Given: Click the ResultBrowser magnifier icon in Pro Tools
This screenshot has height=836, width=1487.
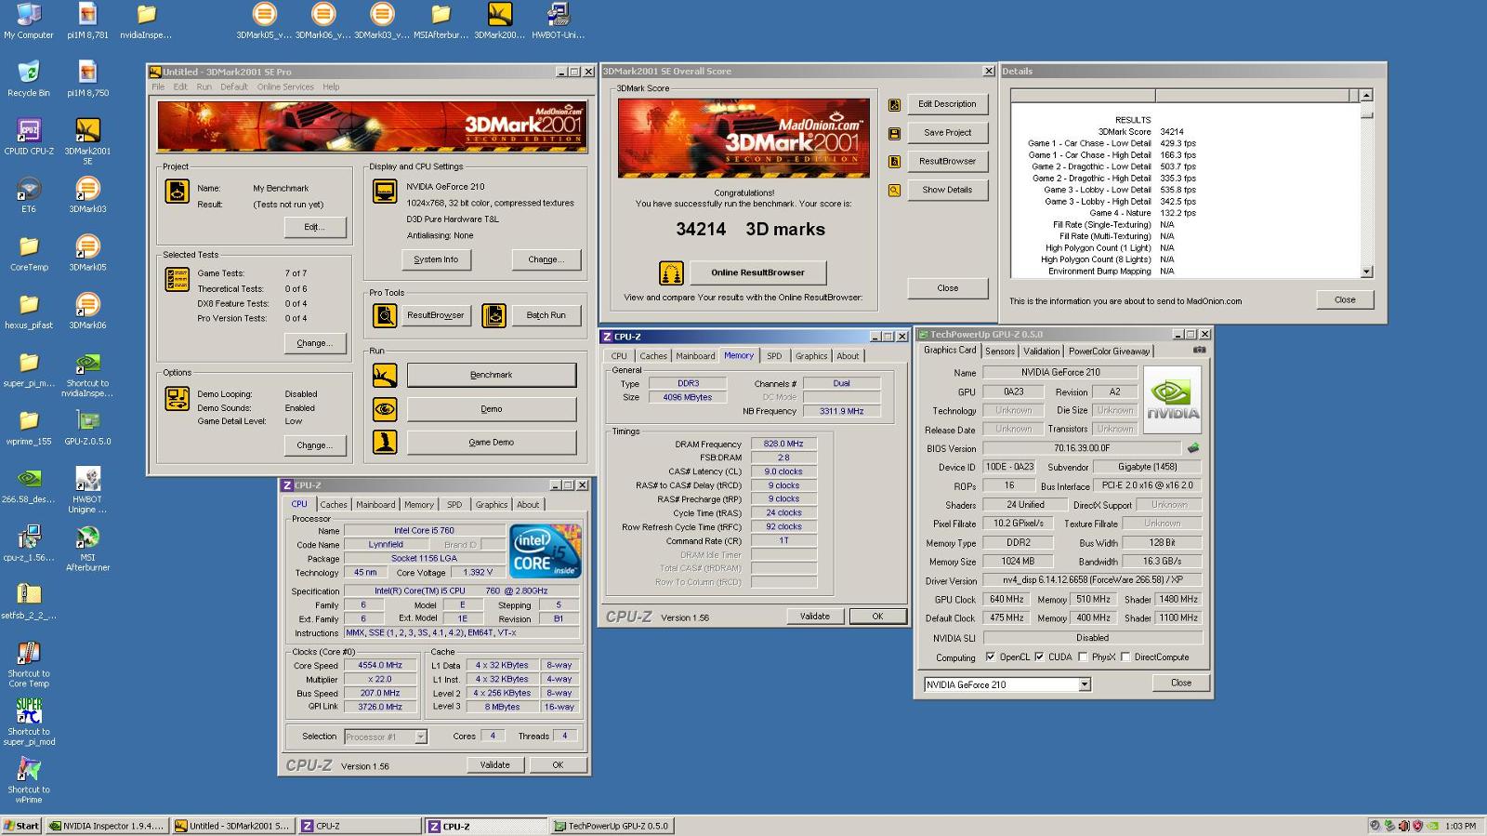Looking at the screenshot, I should (x=385, y=315).
